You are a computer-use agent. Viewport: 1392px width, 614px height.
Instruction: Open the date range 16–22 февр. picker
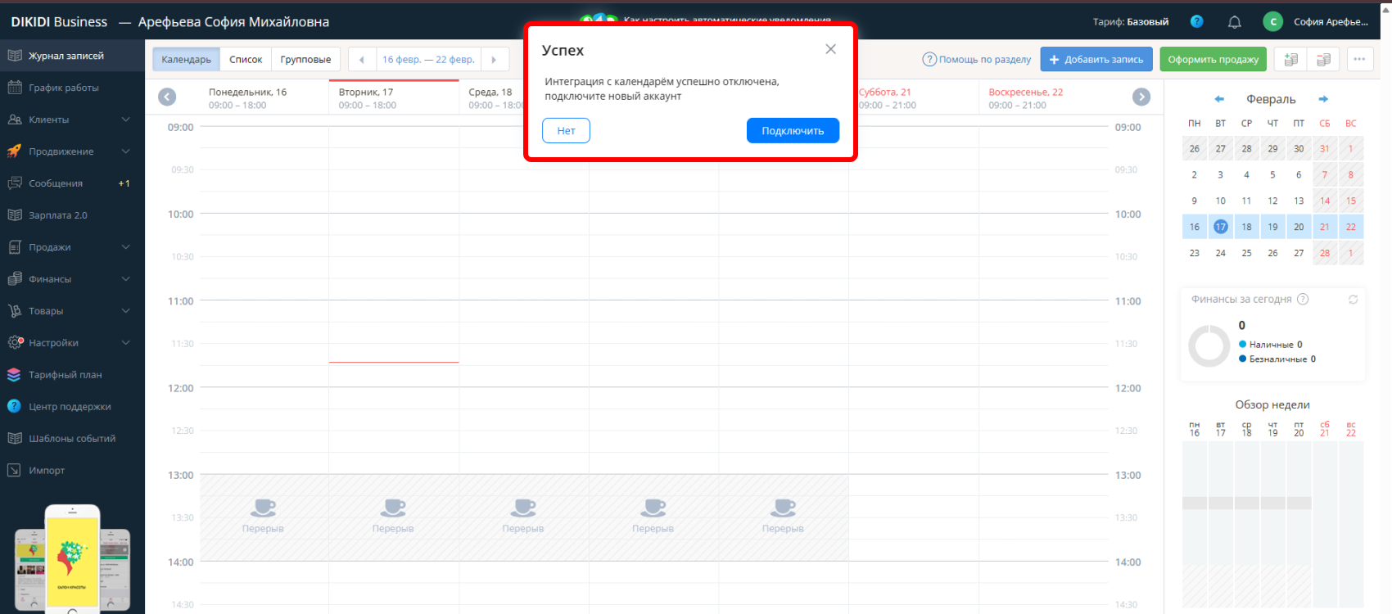(x=428, y=59)
